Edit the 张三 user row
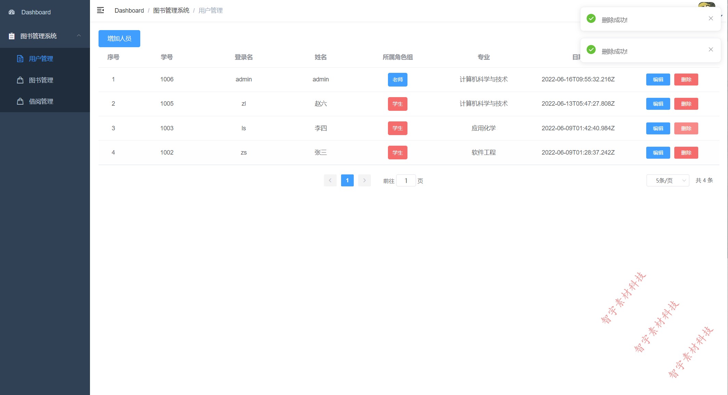The height and width of the screenshot is (395, 728). tap(658, 153)
